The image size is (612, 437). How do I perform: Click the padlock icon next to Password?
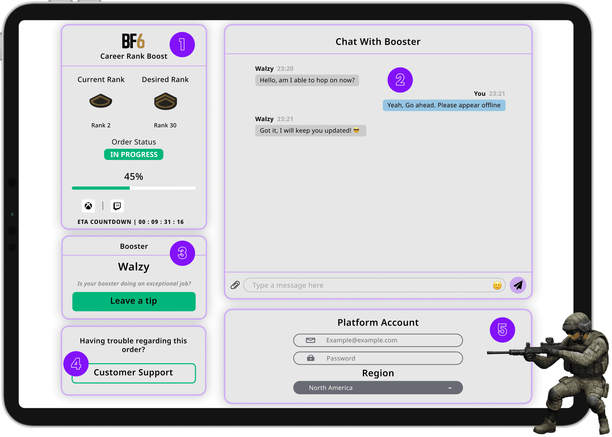(x=310, y=358)
